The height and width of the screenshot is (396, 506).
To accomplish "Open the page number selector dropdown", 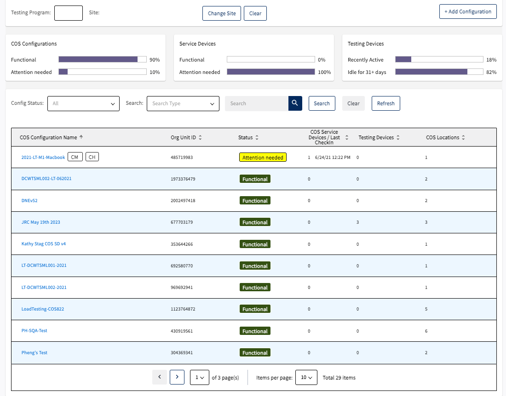I will click(x=199, y=377).
